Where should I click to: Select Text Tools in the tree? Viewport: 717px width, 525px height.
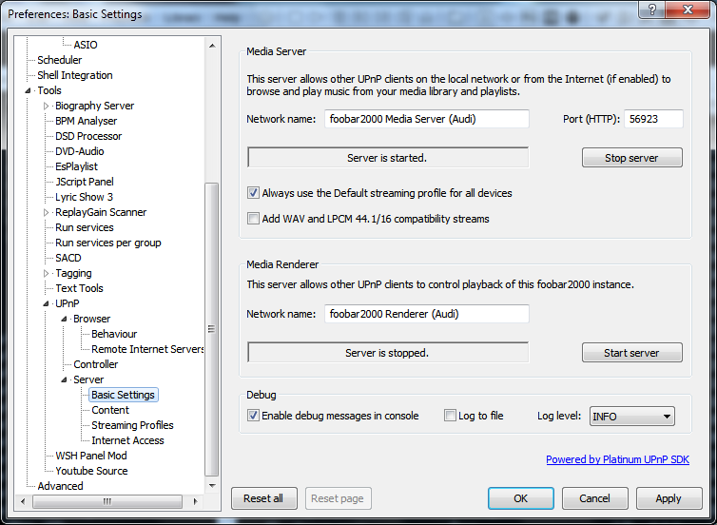point(80,288)
